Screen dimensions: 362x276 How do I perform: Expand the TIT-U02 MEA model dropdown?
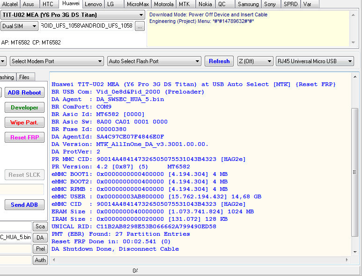[73, 15]
